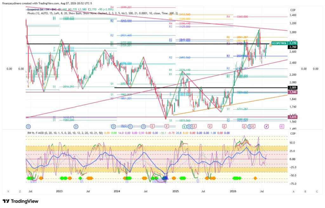
Task: Open the COP currency selector on the price pane
Action: [x=293, y=10]
